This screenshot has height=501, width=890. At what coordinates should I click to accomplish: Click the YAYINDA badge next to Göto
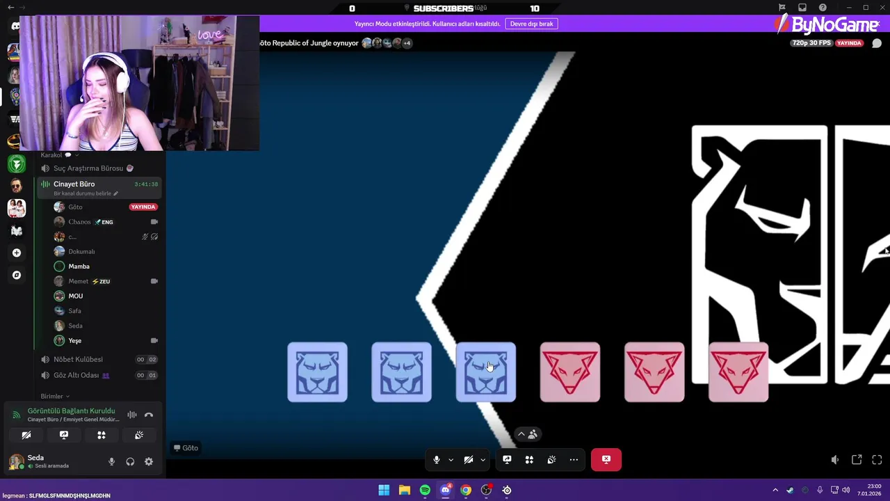tap(143, 207)
